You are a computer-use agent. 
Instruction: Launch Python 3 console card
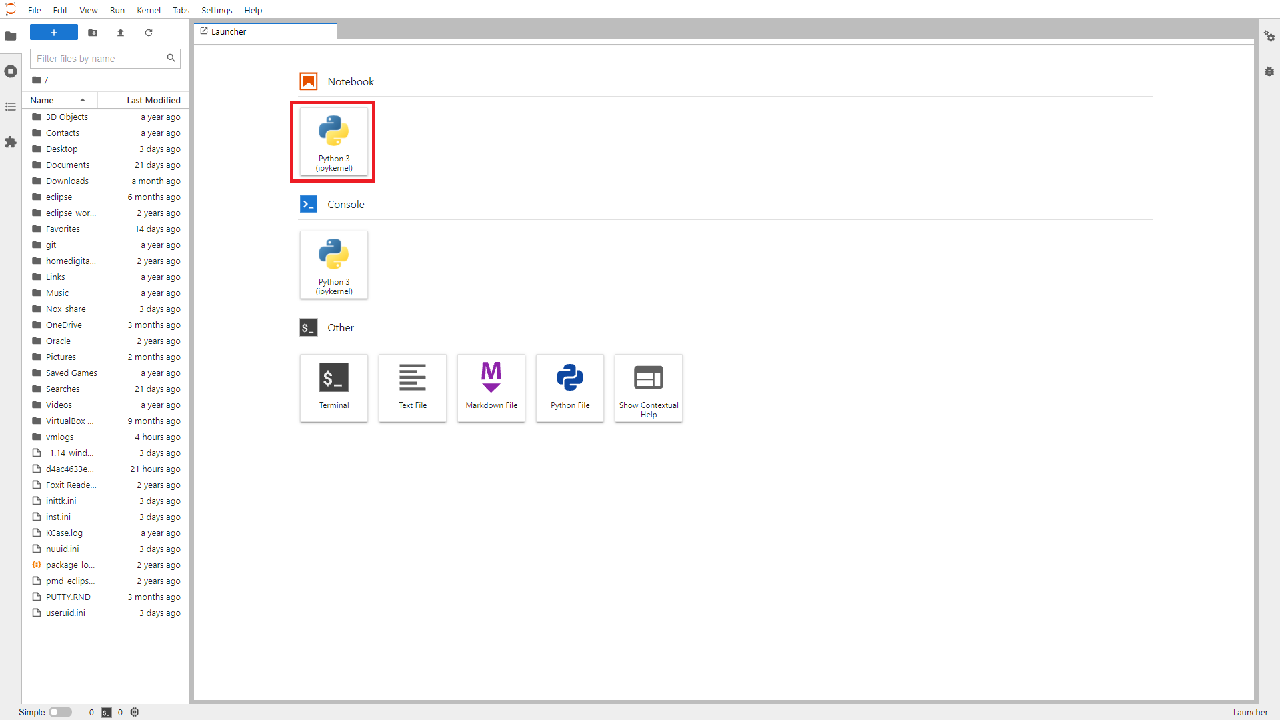click(x=333, y=265)
